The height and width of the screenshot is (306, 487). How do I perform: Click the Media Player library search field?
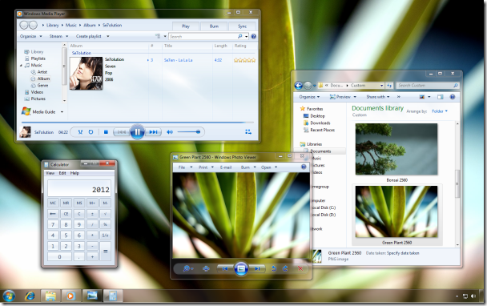point(203,37)
